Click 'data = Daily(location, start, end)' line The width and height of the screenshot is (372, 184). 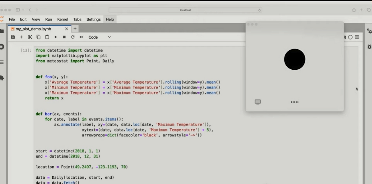75,177
